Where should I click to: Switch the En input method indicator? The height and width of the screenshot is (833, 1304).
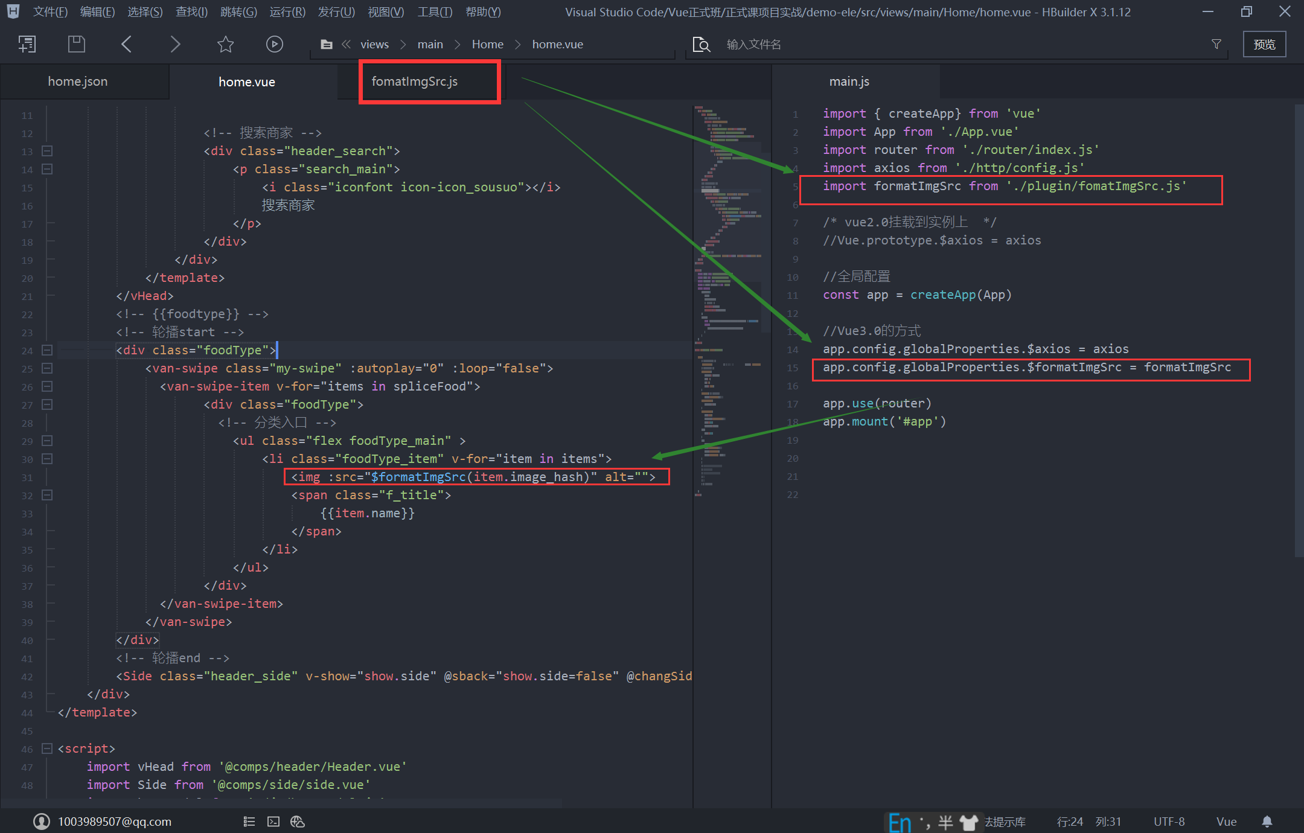point(900,822)
